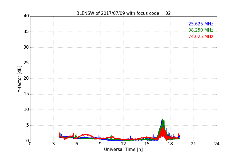Click the x-axis tick label 12
241x161 pixels.
point(123,144)
